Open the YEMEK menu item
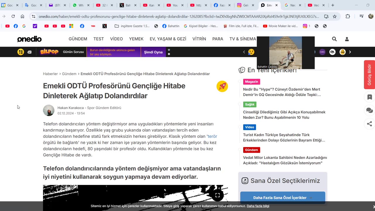Image resolution: width=375 pixels, height=211 pixels. (x=136, y=39)
